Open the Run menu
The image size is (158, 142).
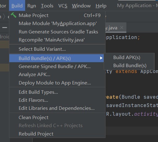(32, 6)
